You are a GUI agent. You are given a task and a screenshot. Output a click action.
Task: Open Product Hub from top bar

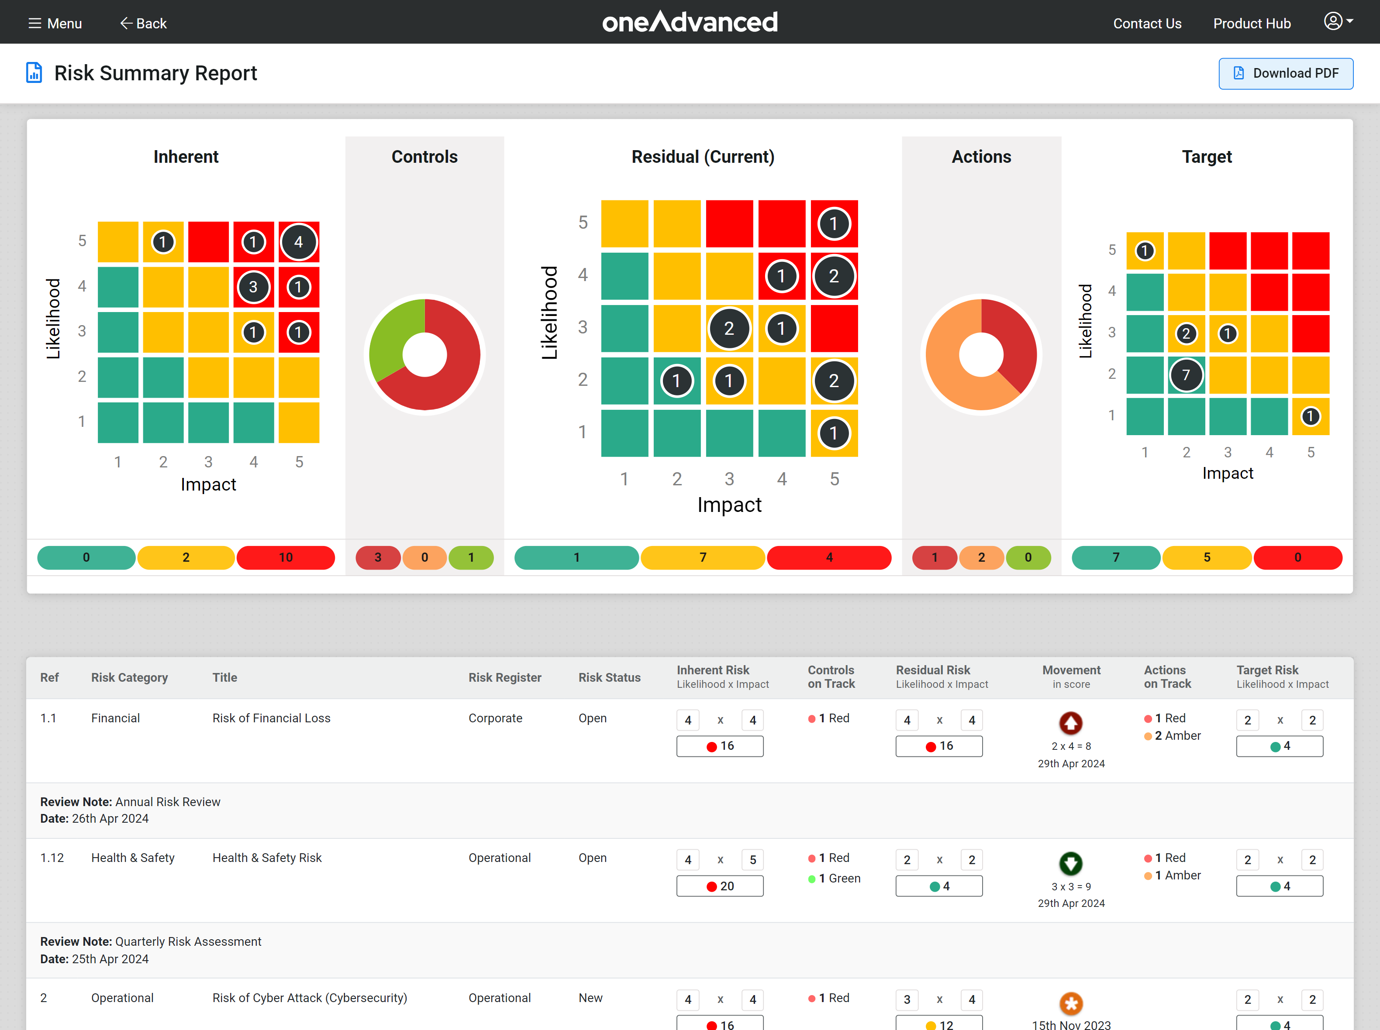click(x=1252, y=23)
